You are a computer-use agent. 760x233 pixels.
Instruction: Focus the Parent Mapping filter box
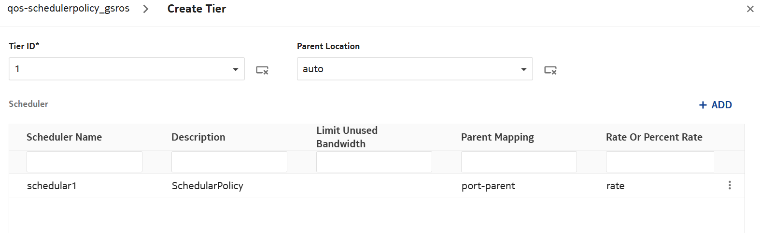[519, 162]
